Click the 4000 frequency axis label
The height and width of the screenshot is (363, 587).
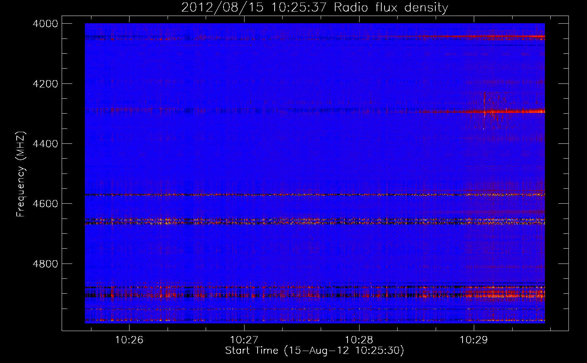coord(45,24)
